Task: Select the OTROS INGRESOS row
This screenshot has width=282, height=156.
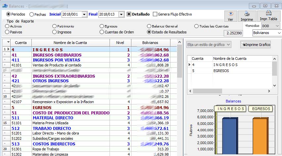Action: [x=90, y=81]
